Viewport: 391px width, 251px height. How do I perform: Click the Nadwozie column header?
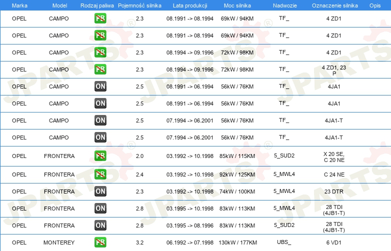[x=285, y=5]
